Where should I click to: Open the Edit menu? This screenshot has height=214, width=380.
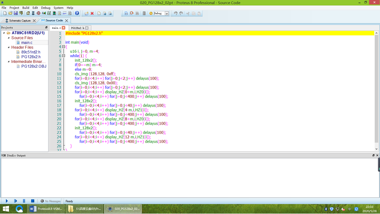pos(35,8)
